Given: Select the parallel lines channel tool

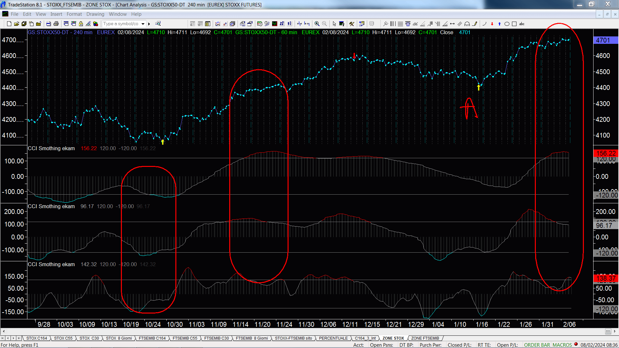Looking at the screenshot, I should click(460, 24).
